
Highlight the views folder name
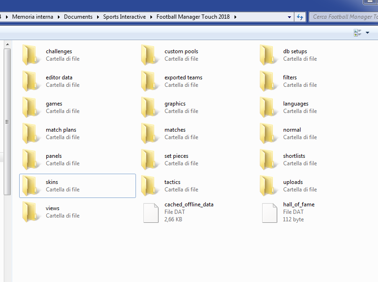click(x=52, y=208)
